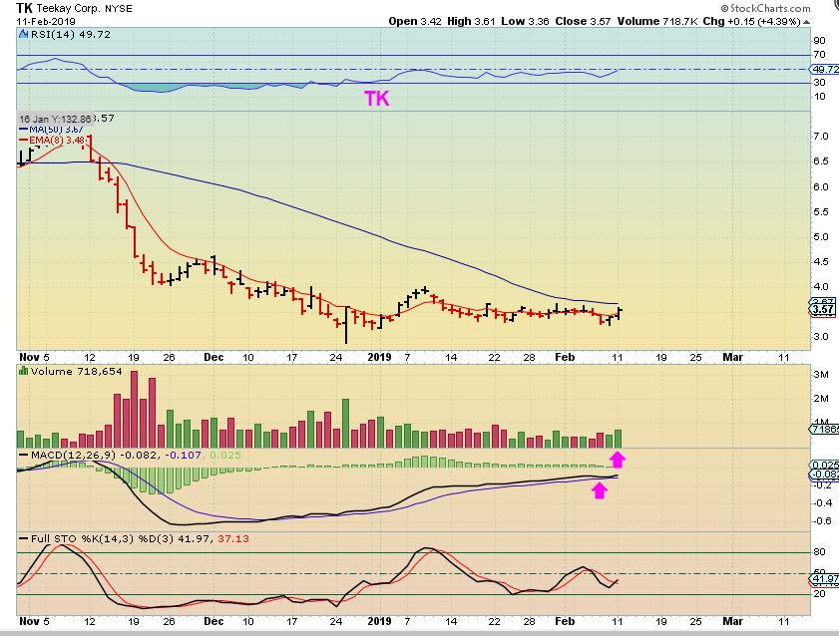Image resolution: width=839 pixels, height=636 pixels.
Task: Click the 70 RSI axis label
Action: coord(819,55)
